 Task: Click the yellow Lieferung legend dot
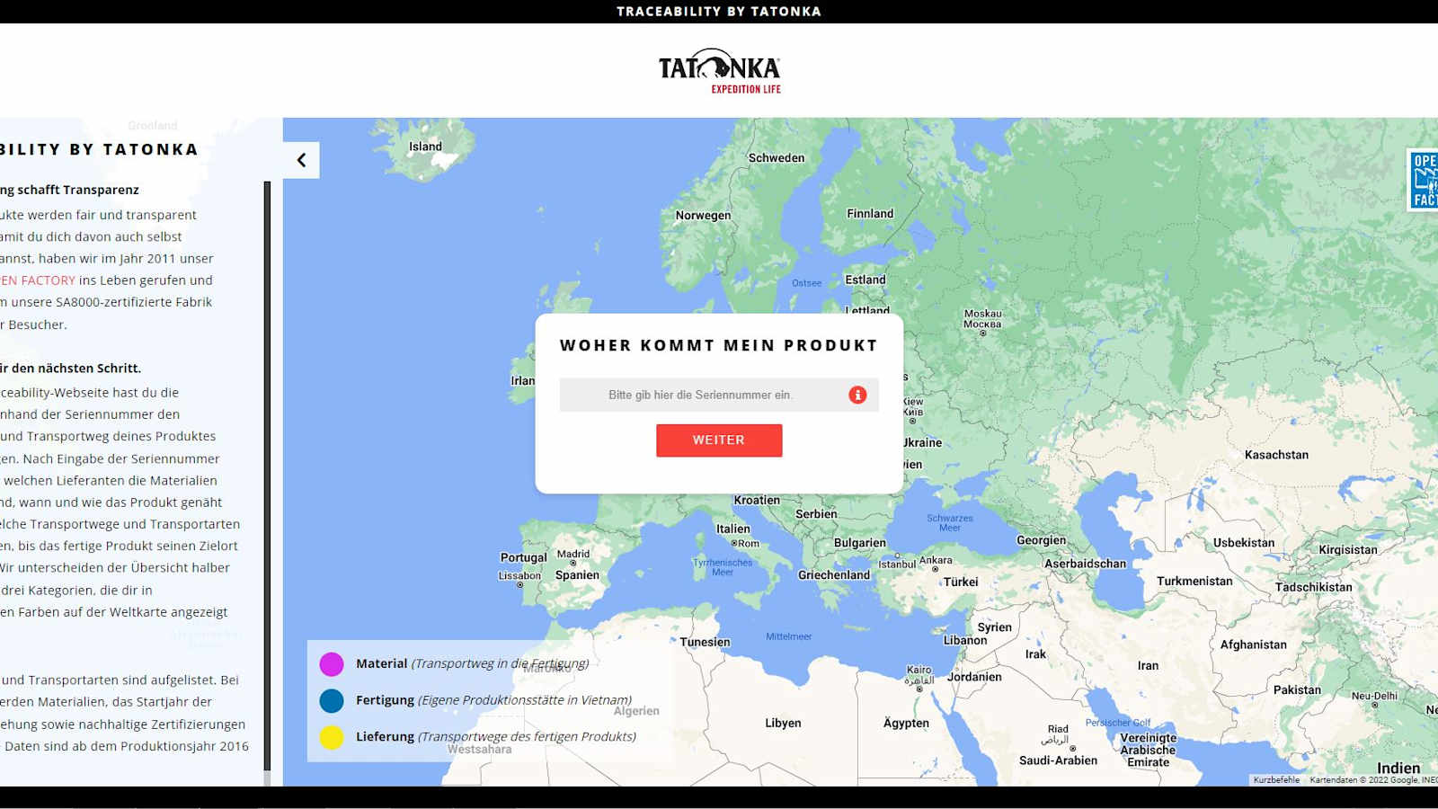pos(332,737)
